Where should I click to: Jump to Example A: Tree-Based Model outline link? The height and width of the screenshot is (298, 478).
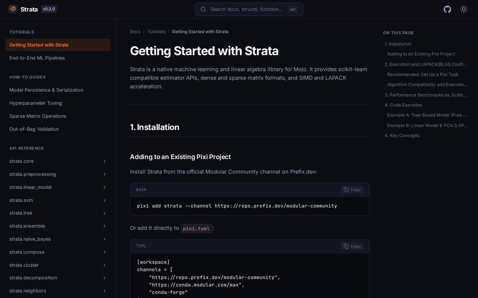427,115
